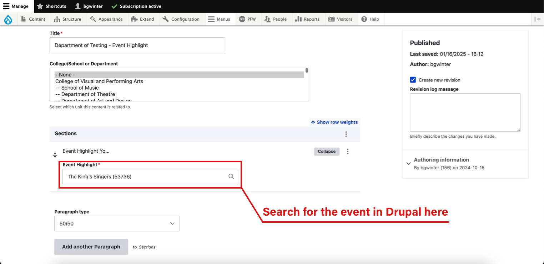Open the Content menu
Screen dimensions: 544x264
pyautogui.click(x=33, y=19)
